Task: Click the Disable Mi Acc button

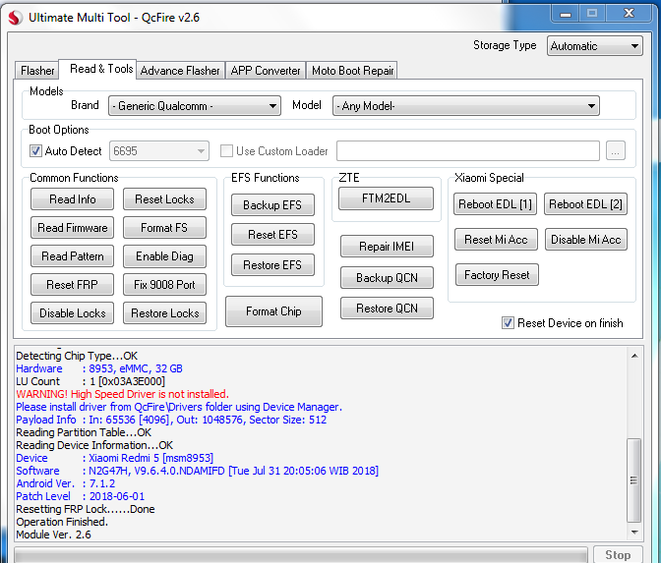Action: tap(586, 240)
